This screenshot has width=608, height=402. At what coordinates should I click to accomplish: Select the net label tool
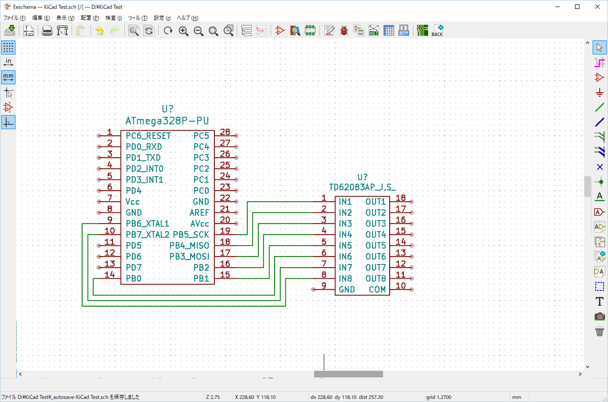coord(600,196)
